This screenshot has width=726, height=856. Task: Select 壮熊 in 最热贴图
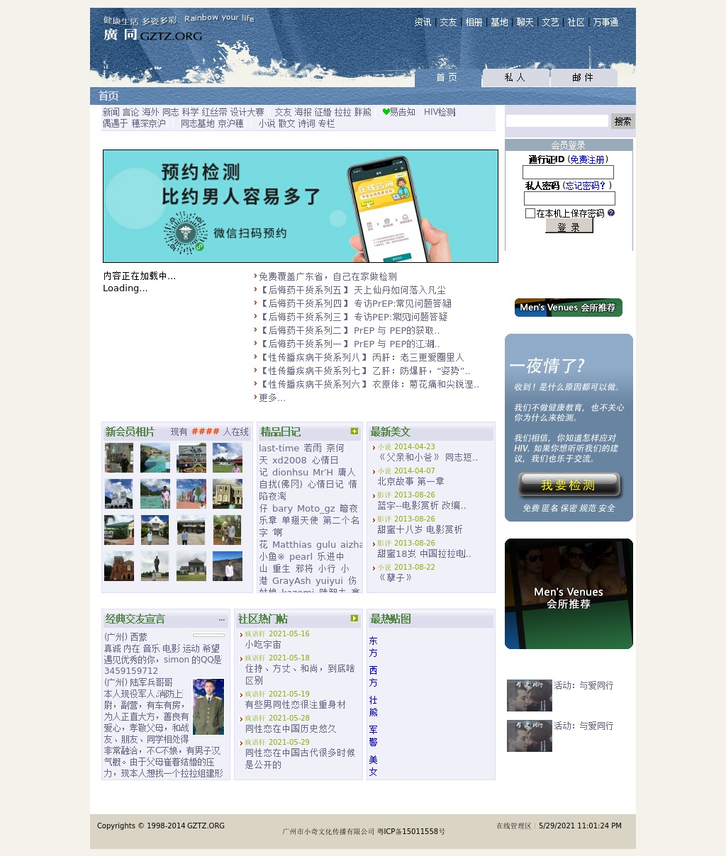(x=373, y=706)
